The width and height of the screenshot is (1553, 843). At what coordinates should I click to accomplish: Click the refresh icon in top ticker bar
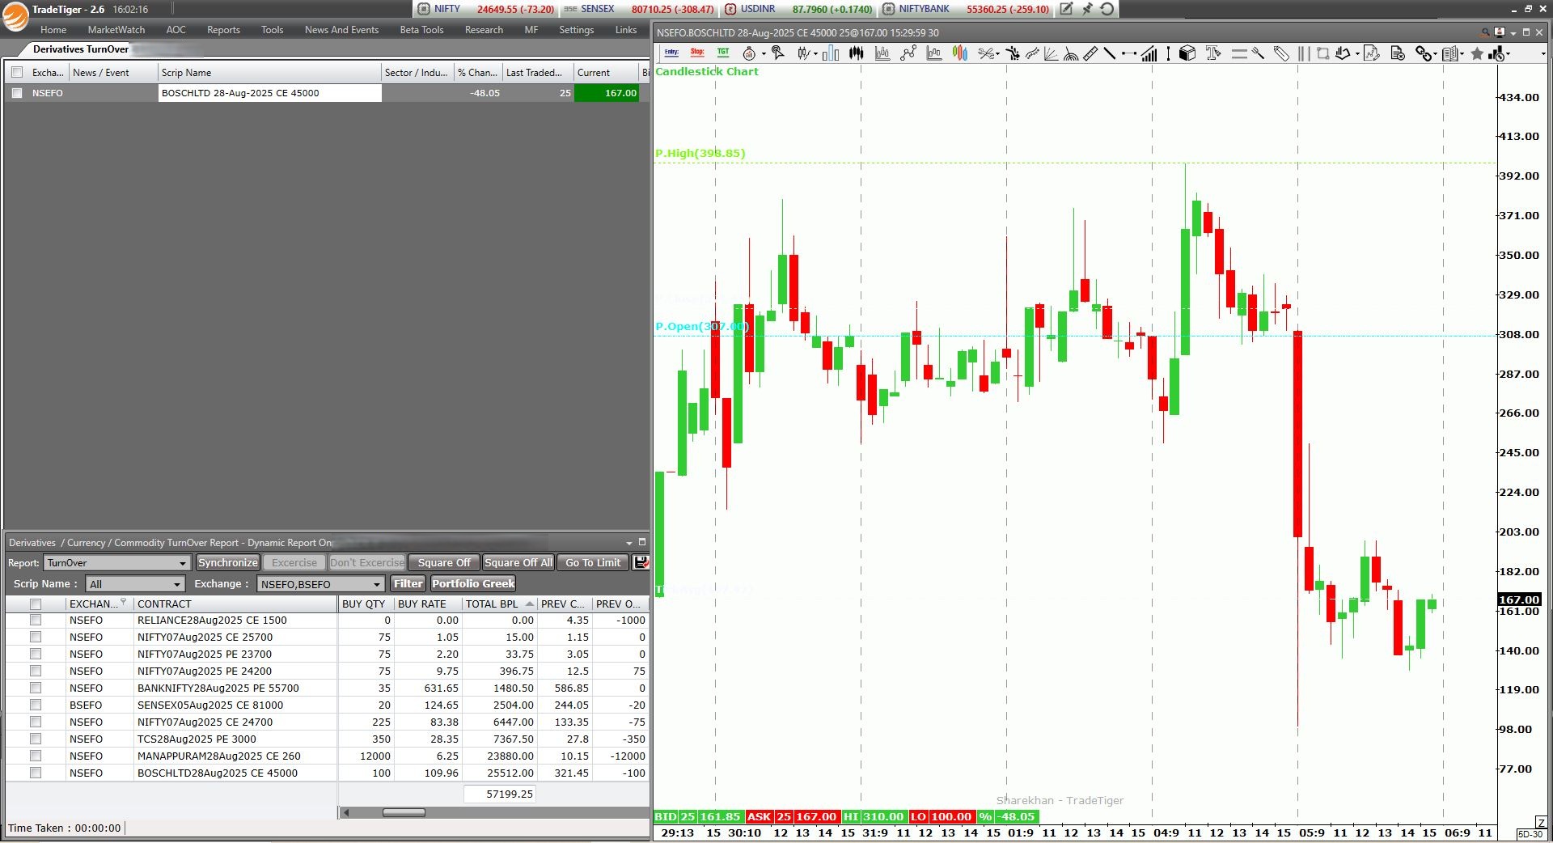1107,9
